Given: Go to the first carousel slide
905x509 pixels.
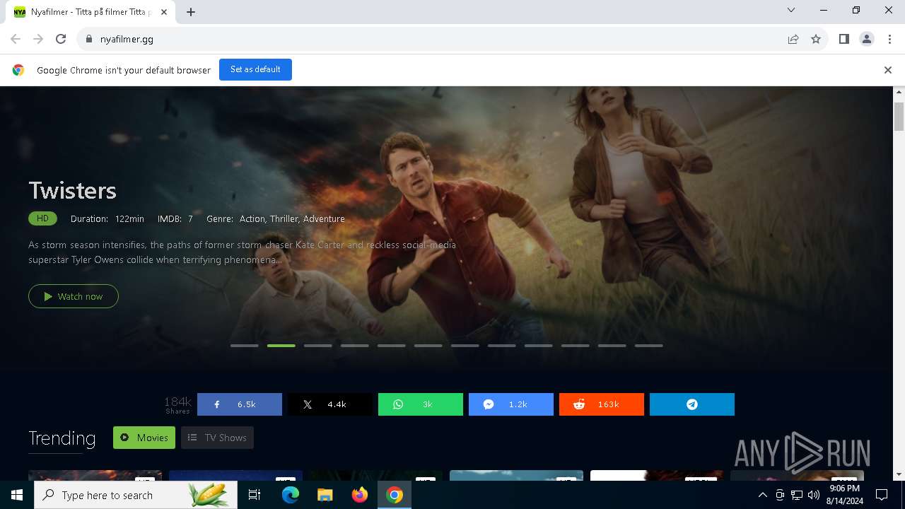Looking at the screenshot, I should click(245, 346).
